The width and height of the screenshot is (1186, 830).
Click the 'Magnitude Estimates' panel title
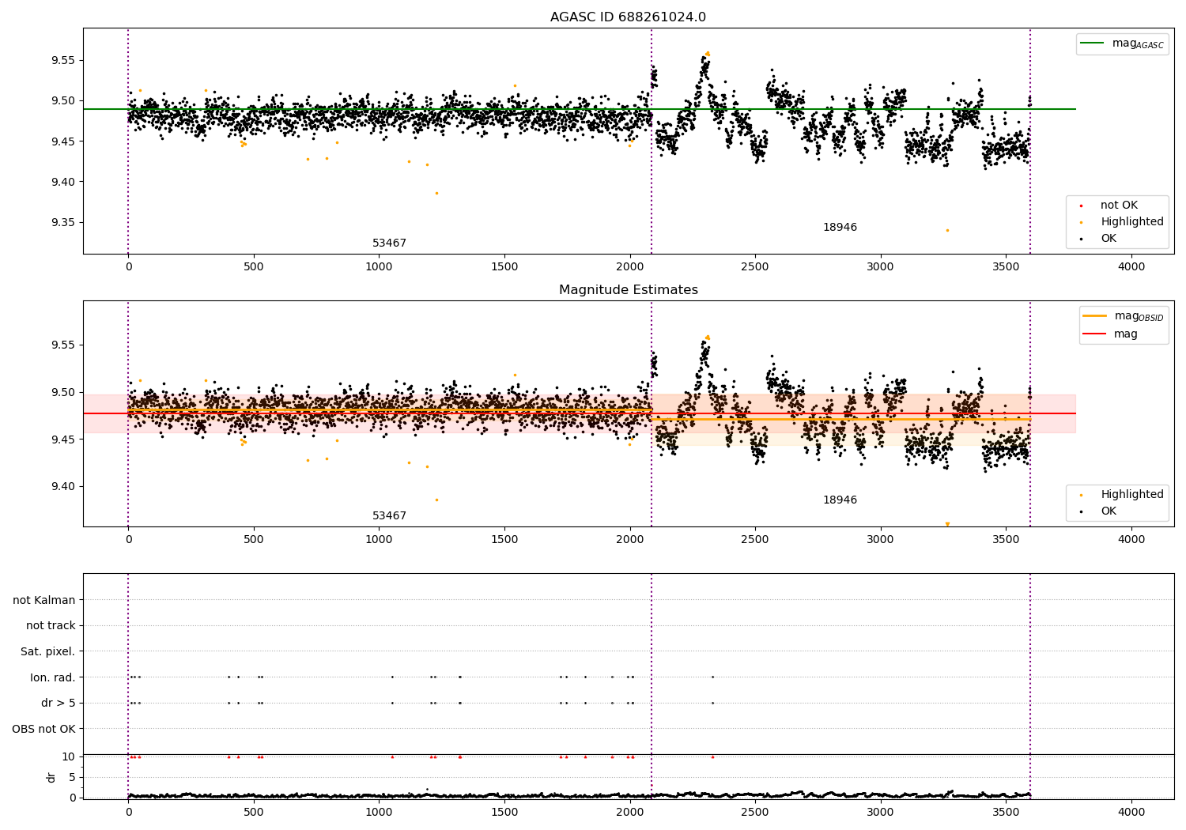point(629,290)
